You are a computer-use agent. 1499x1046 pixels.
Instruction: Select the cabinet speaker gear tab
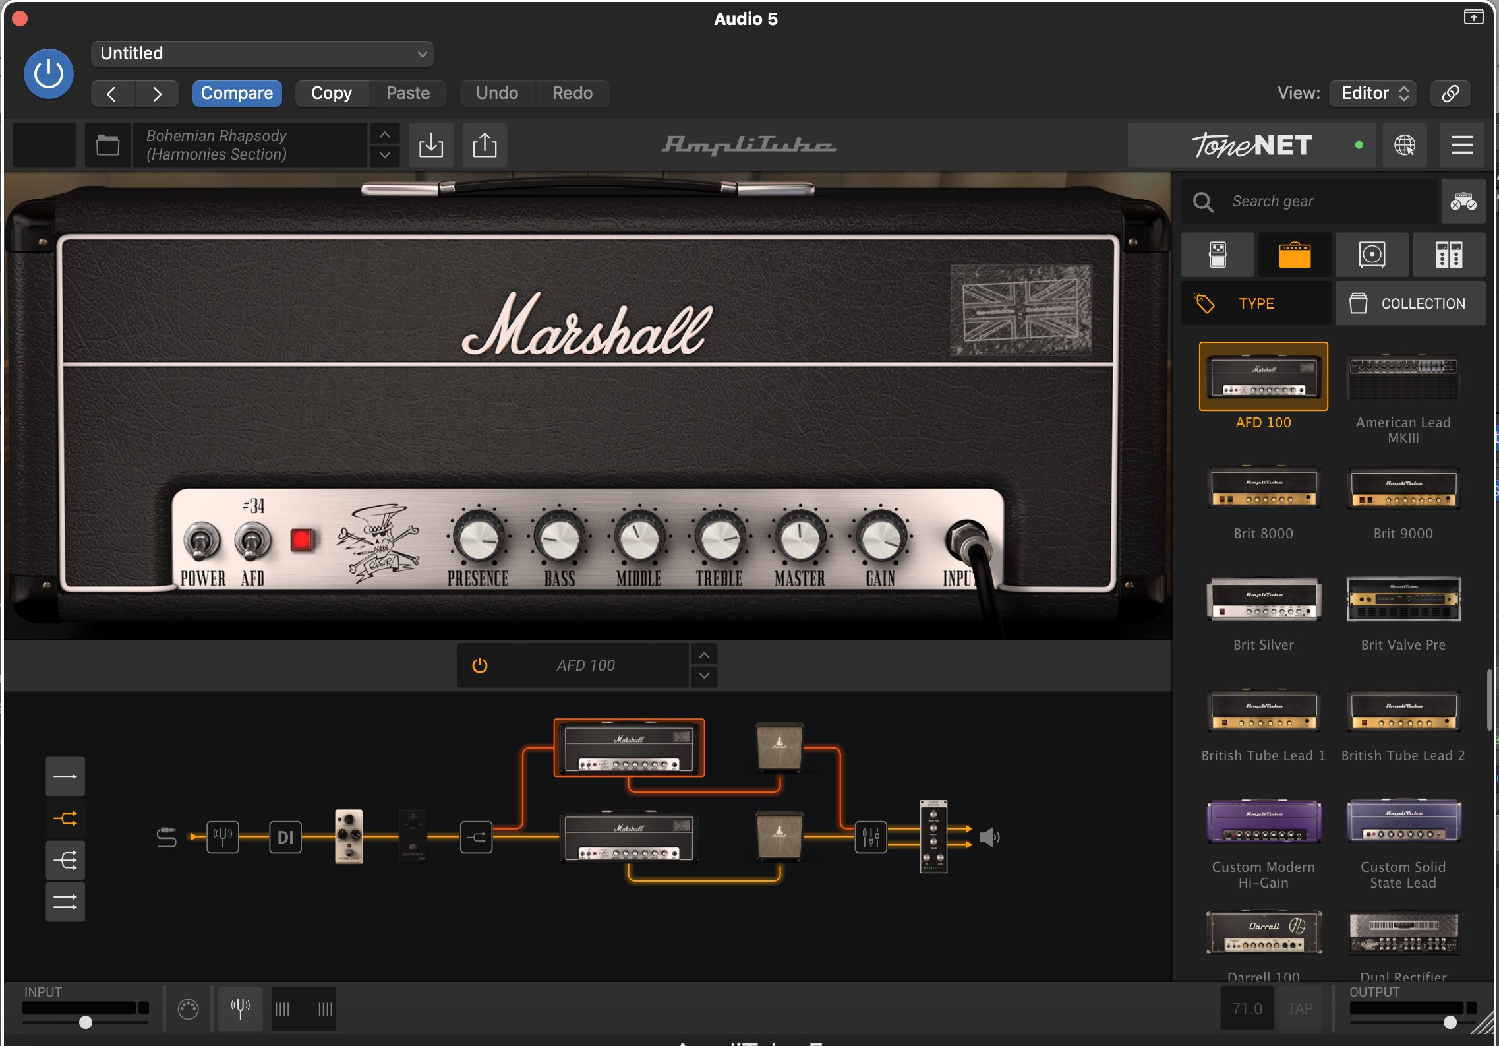pyautogui.click(x=1372, y=255)
